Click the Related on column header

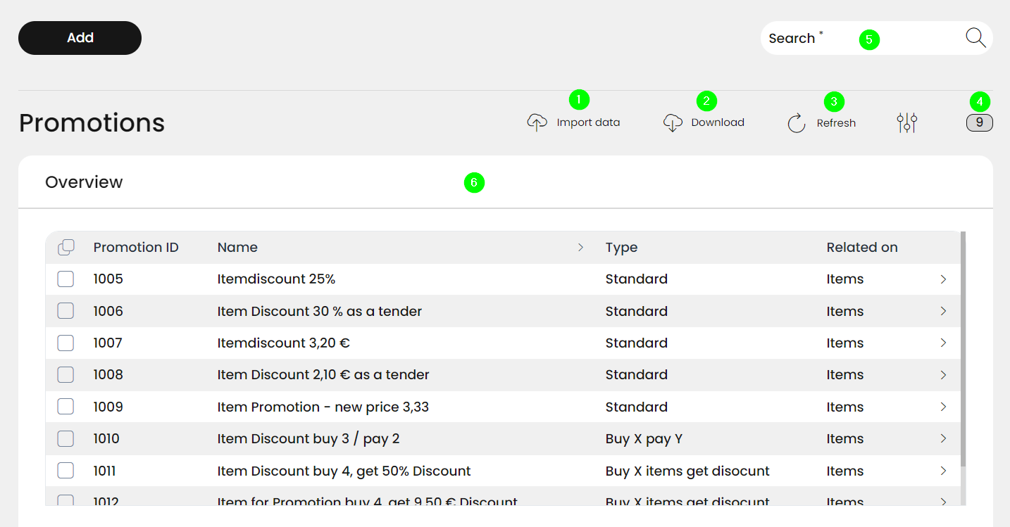click(x=862, y=247)
